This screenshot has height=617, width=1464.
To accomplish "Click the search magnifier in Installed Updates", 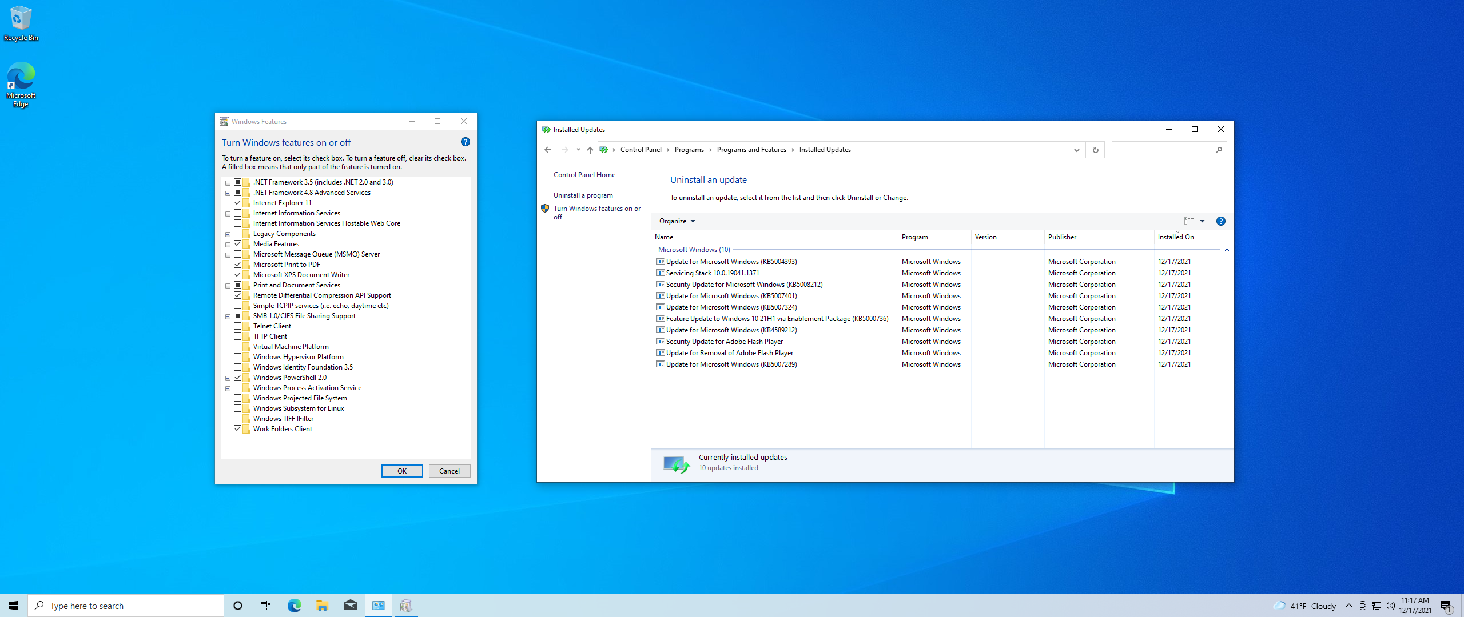I will (x=1219, y=150).
